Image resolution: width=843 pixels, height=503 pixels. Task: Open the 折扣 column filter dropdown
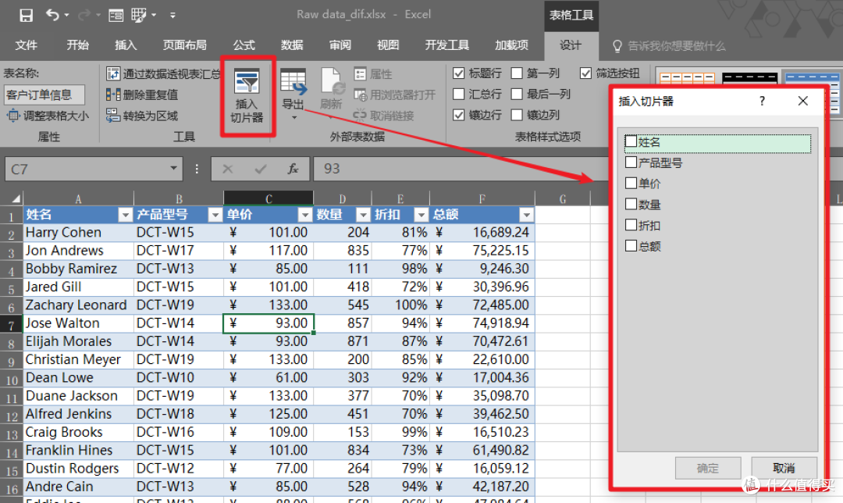(421, 216)
